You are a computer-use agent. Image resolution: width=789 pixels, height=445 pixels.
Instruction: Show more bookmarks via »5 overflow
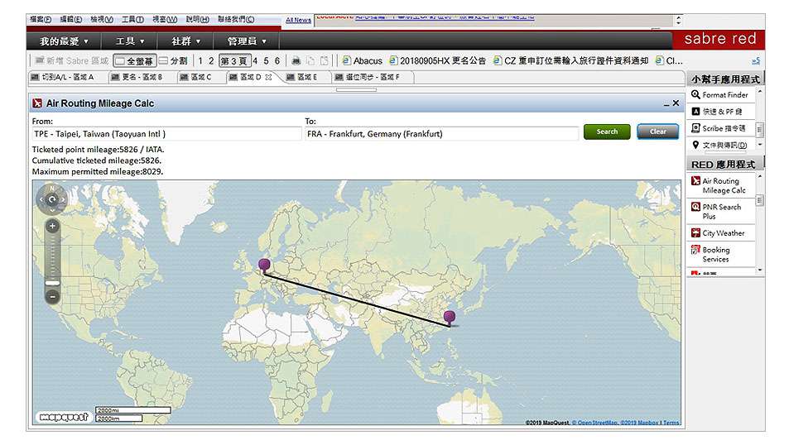coord(756,61)
